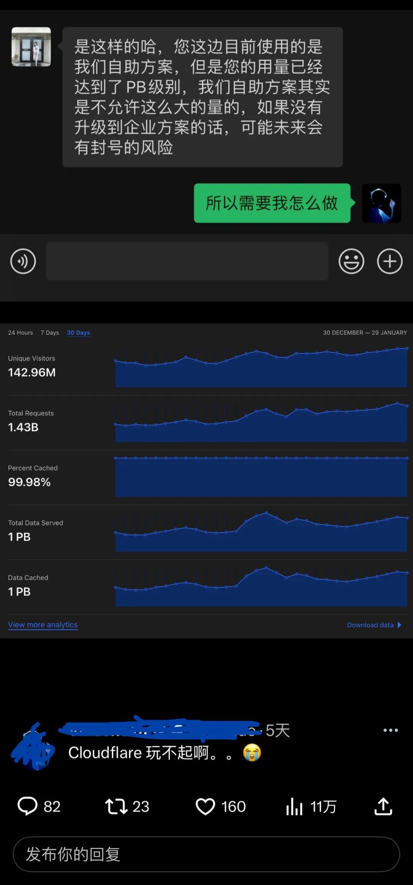413x885 pixels.
Task: Click the Total Data Served 1 PB value
Action: click(x=19, y=537)
